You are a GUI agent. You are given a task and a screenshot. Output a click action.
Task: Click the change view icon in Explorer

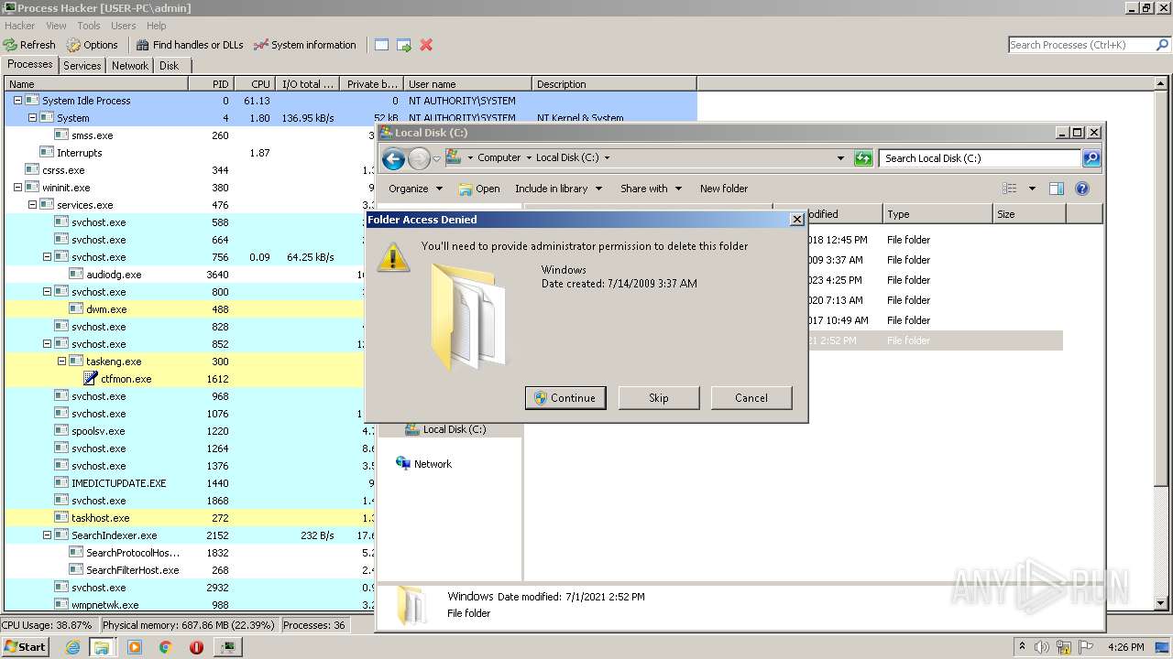point(1010,189)
